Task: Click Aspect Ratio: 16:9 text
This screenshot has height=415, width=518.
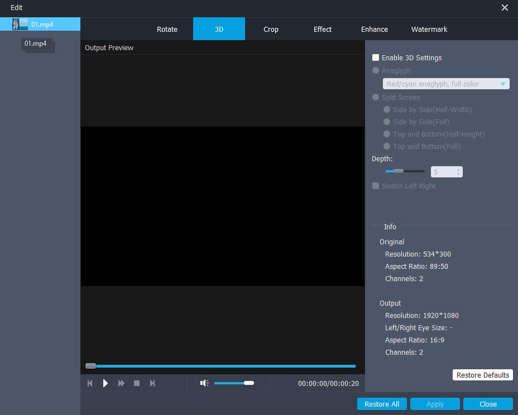Action: click(415, 340)
